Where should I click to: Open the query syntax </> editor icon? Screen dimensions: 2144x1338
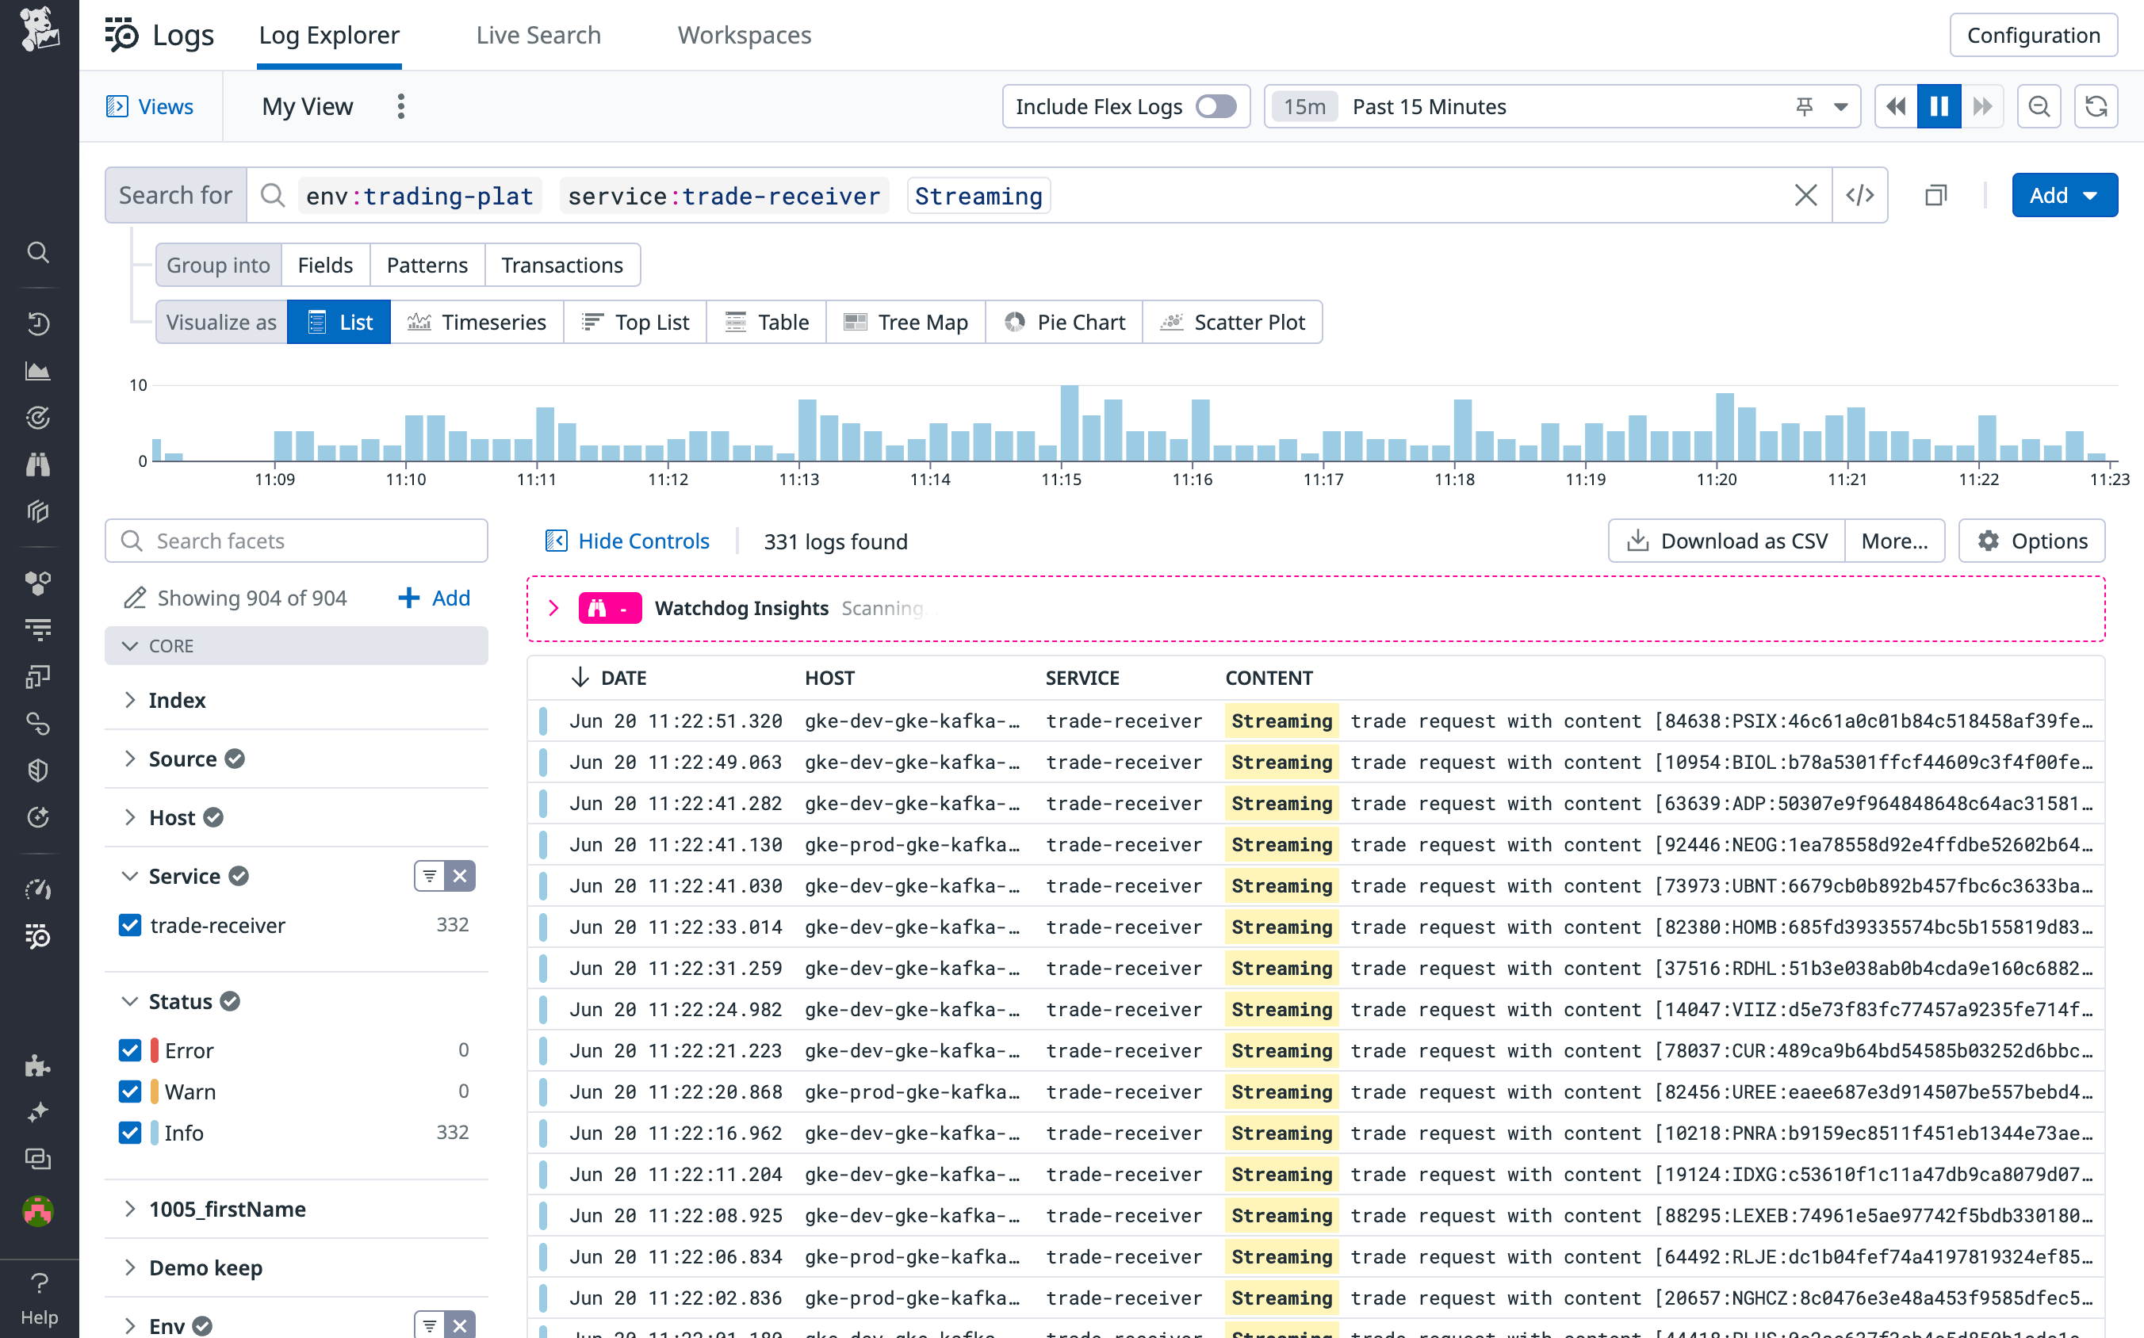click(x=1860, y=195)
